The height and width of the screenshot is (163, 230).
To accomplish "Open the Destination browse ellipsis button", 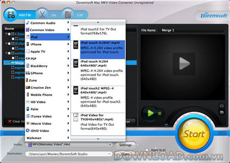I will pyautogui.click(x=109, y=154).
